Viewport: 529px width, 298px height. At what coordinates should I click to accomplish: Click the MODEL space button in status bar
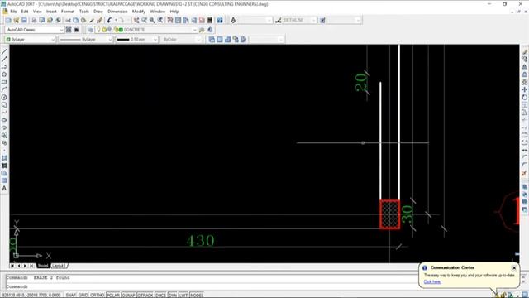[197, 295]
